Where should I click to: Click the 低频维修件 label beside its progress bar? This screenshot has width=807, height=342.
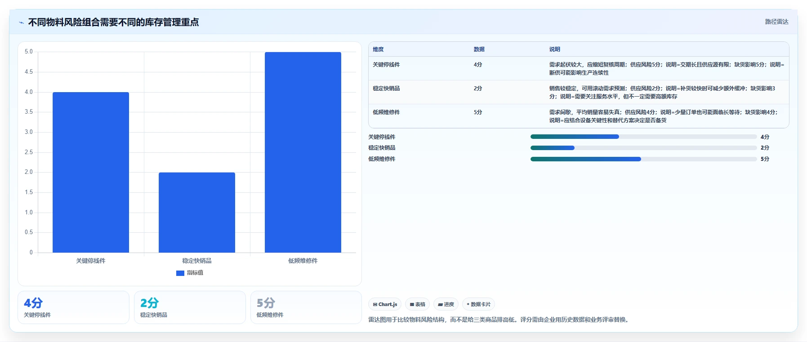coord(382,159)
